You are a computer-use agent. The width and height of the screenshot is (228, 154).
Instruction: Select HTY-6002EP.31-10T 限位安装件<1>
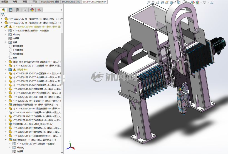pyautogui.click(x=34, y=109)
